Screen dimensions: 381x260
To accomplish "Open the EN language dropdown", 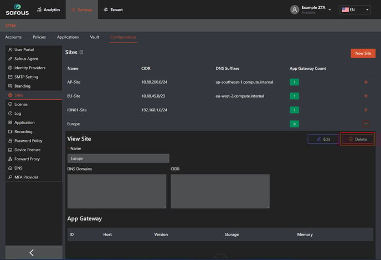I will pos(355,9).
